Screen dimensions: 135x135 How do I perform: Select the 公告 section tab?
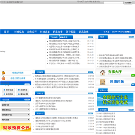(x=103, y=37)
